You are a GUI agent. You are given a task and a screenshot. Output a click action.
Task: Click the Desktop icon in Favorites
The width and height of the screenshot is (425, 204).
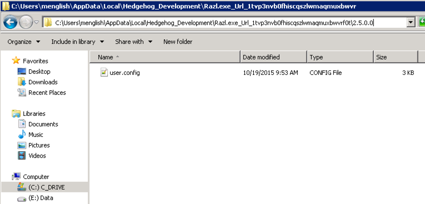pyautogui.click(x=22, y=72)
